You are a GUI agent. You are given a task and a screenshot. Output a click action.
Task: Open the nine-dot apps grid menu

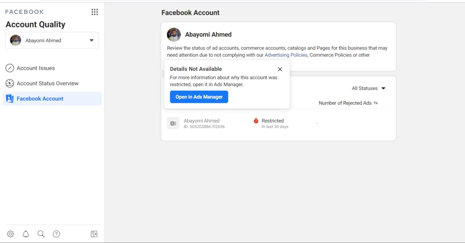click(95, 12)
